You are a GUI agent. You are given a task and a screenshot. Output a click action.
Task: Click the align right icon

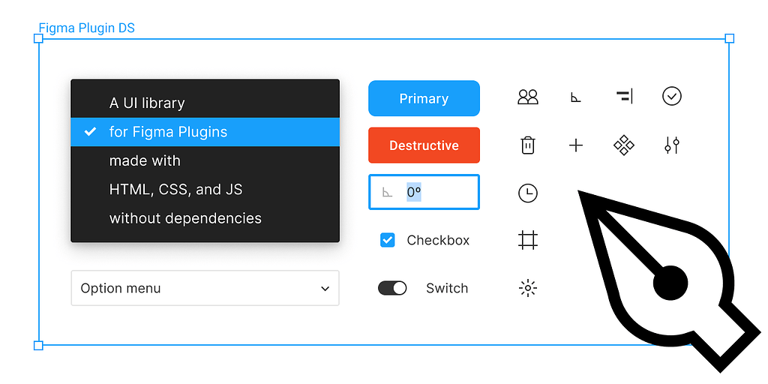(x=624, y=96)
